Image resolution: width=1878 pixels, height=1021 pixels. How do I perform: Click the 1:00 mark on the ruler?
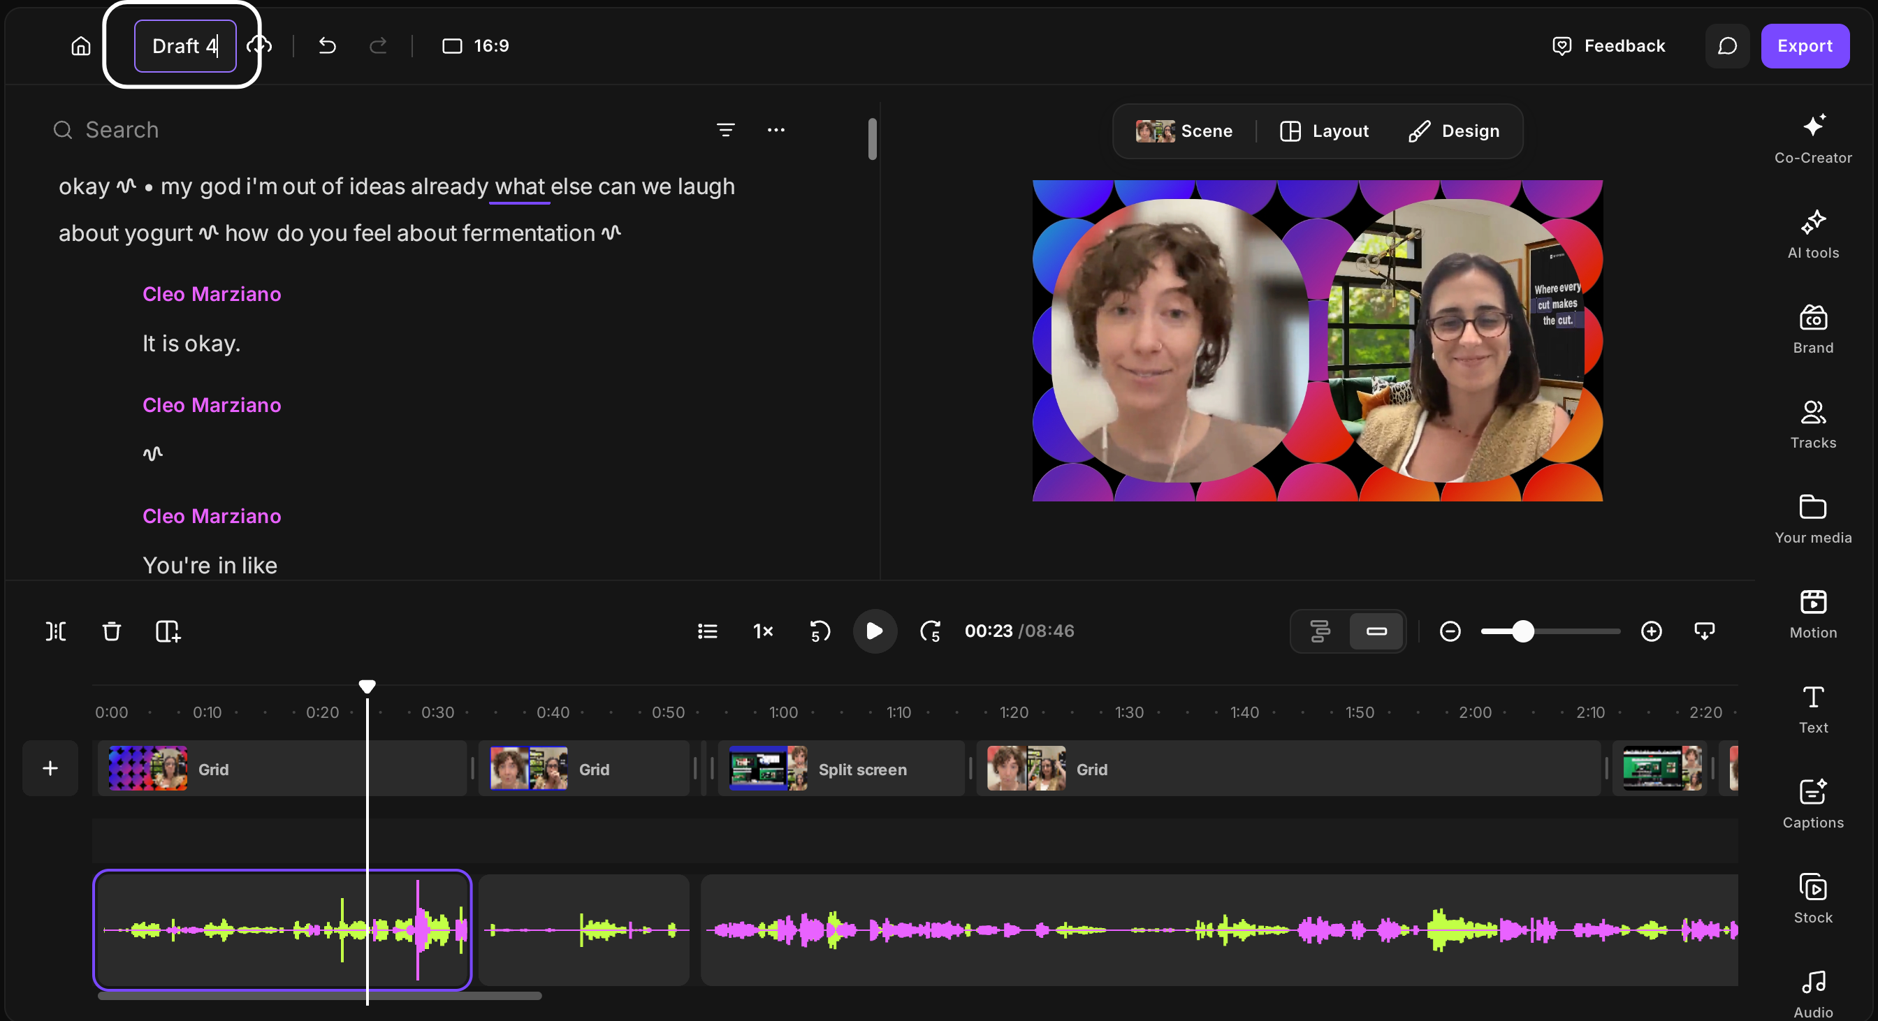pyautogui.click(x=784, y=712)
